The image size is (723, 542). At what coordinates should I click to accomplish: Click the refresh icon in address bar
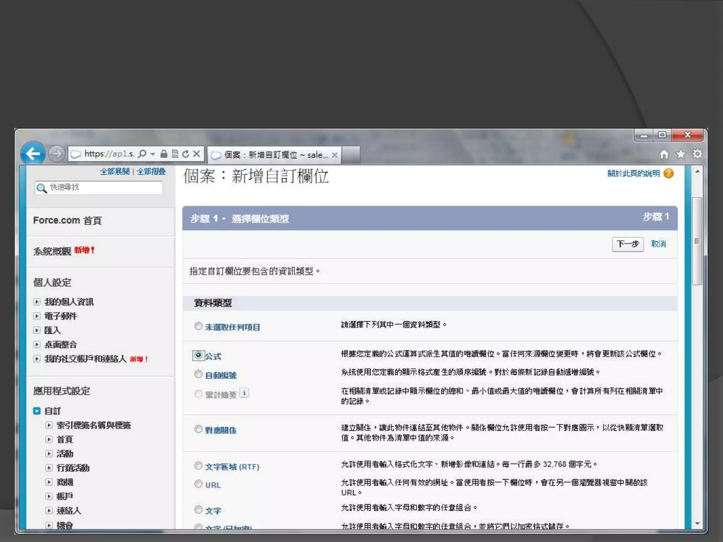186,154
